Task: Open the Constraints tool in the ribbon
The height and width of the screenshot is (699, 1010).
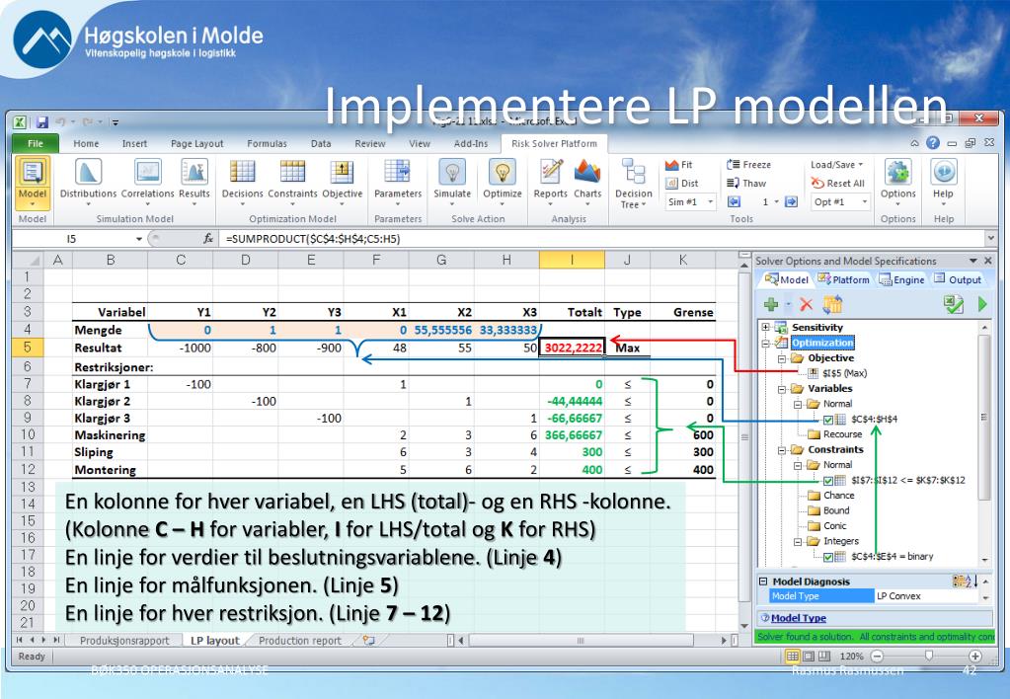Action: pyautogui.click(x=292, y=181)
